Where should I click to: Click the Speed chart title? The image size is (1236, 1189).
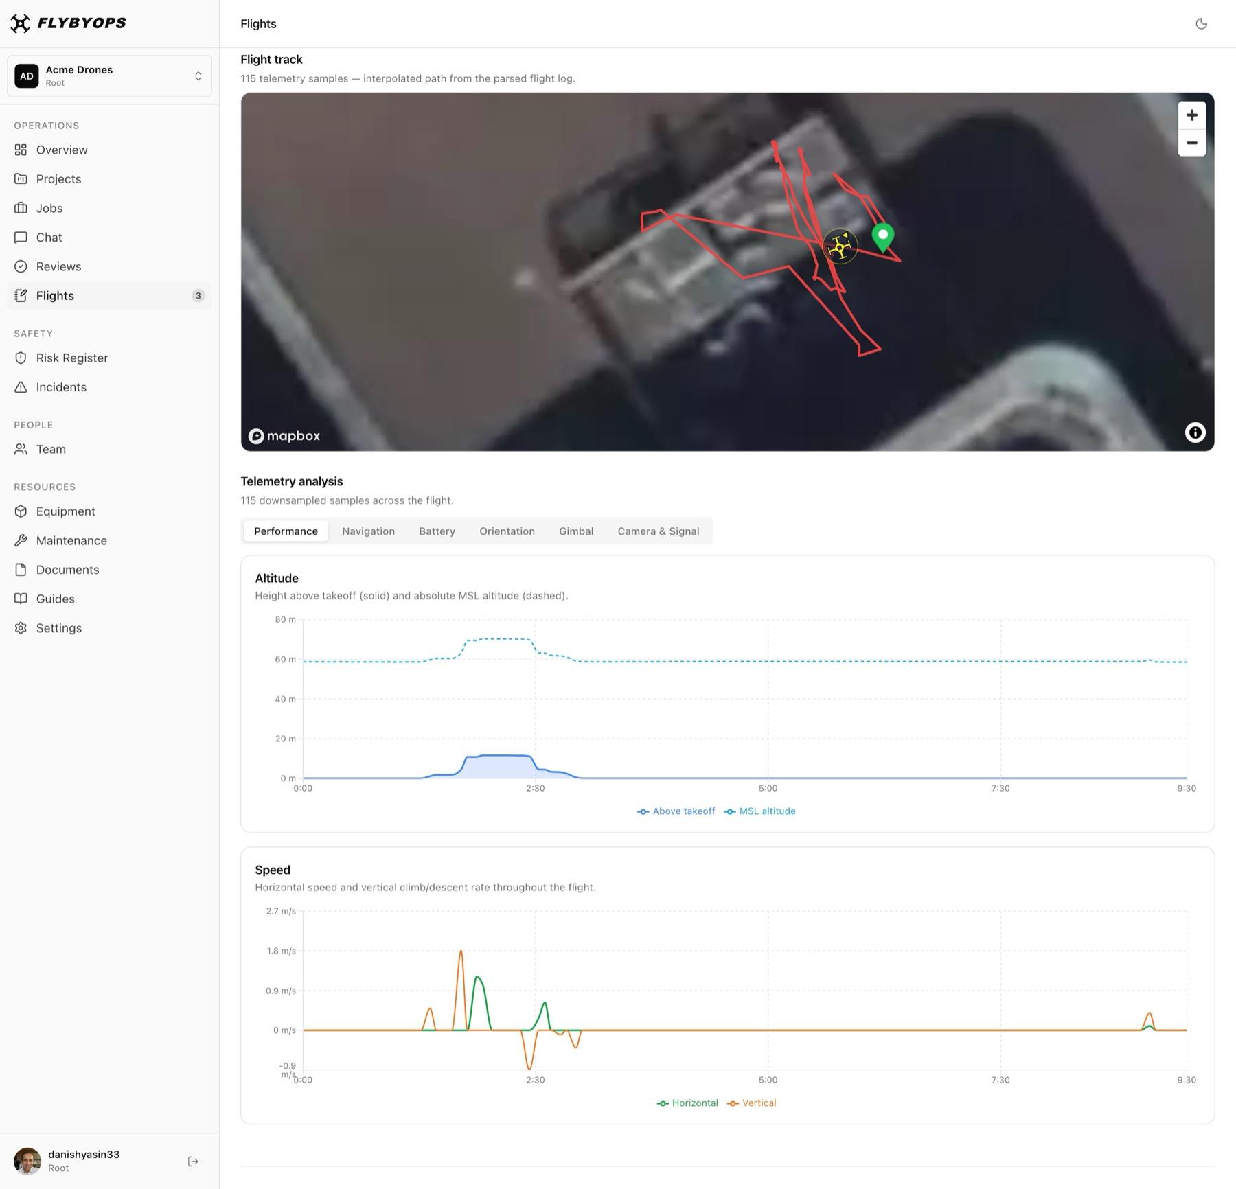[x=272, y=870]
